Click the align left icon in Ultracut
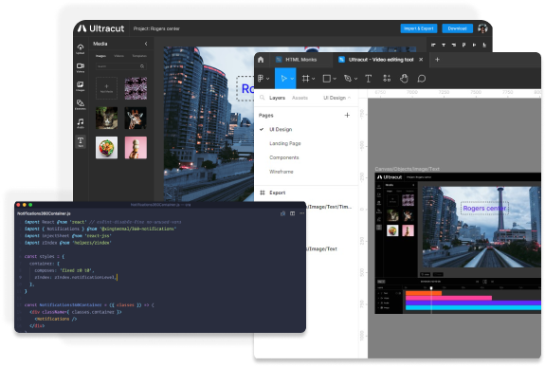The width and height of the screenshot is (545, 367). click(x=433, y=45)
